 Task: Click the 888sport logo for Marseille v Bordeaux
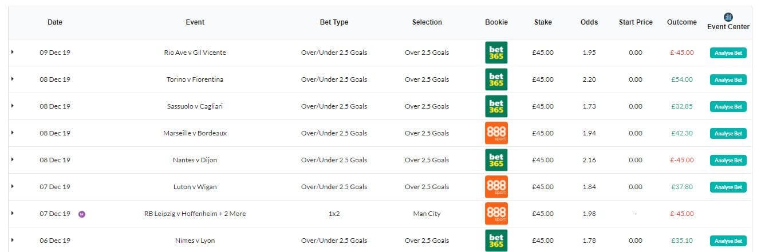(x=496, y=133)
